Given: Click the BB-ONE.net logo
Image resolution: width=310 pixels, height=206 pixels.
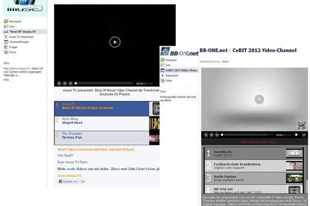Looking at the screenshot, I should coord(179,52).
